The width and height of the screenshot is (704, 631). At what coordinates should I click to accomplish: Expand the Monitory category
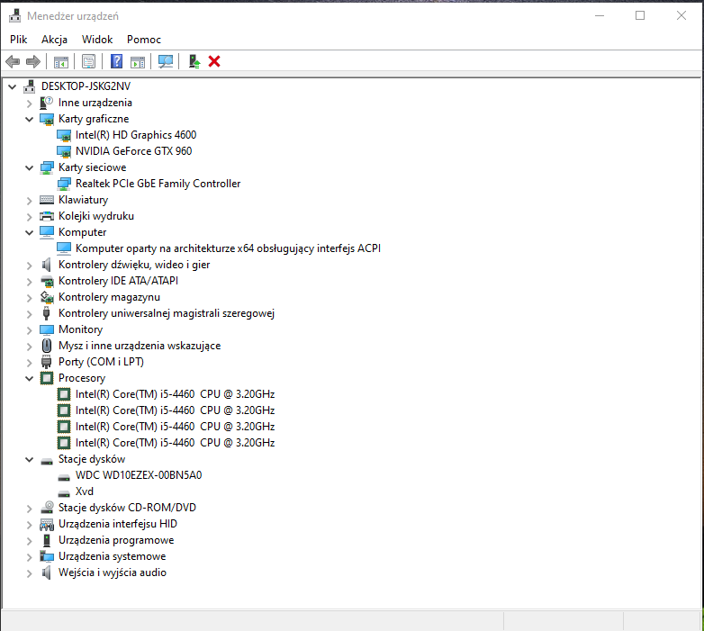coord(29,329)
